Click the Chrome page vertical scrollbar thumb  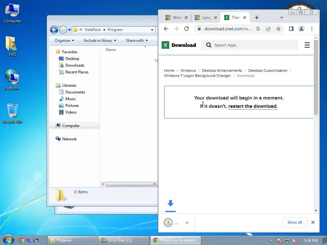point(316,77)
